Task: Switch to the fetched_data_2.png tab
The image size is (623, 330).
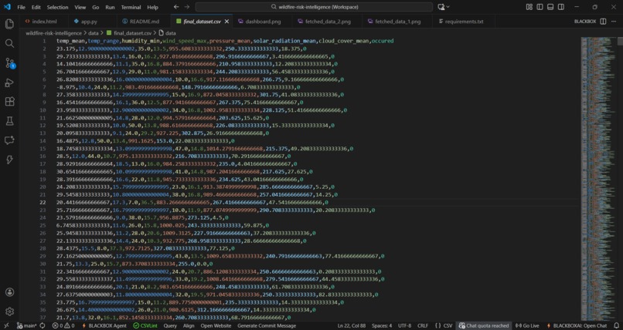Action: click(x=328, y=22)
